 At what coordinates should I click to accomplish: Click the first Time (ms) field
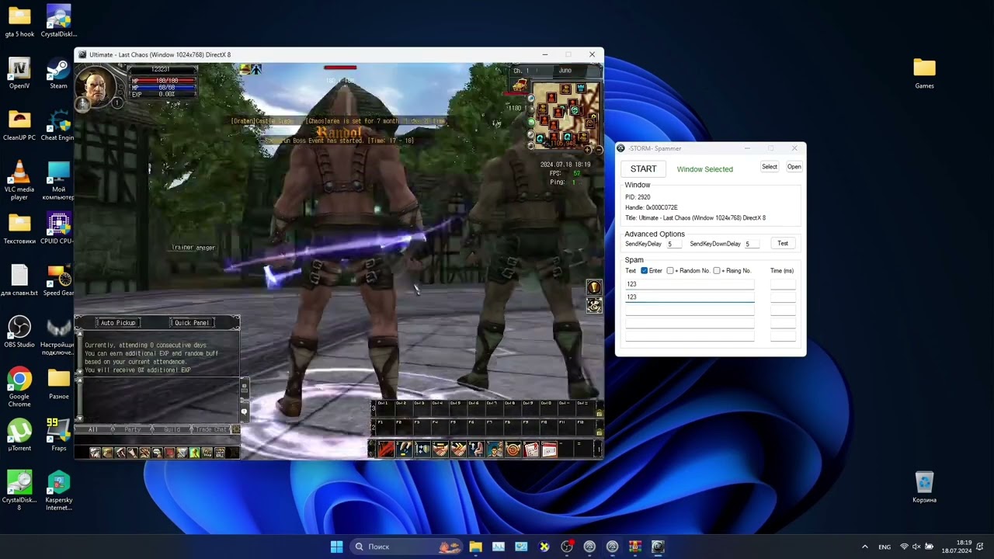coord(783,284)
